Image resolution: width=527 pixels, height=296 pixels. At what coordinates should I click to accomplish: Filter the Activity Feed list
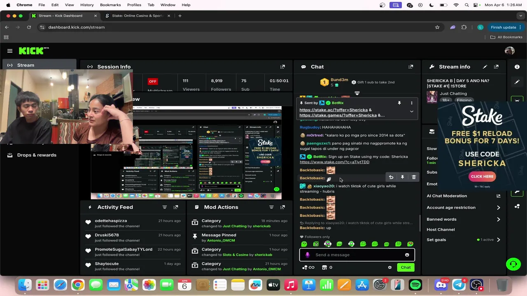click(x=164, y=207)
